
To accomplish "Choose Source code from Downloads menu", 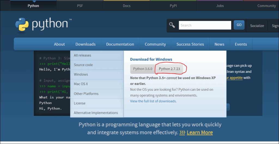I will point(97,65).
